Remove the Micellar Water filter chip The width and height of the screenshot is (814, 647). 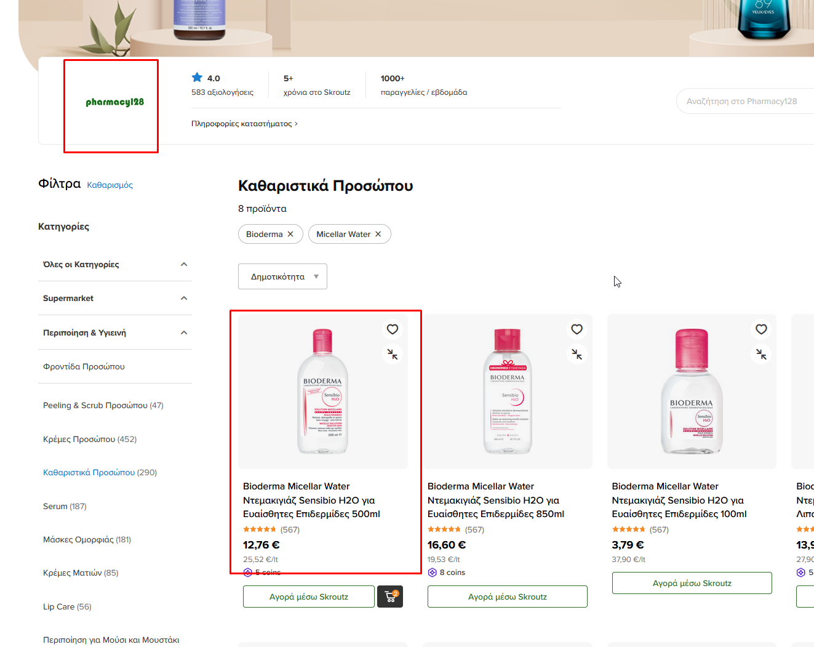[x=378, y=234]
